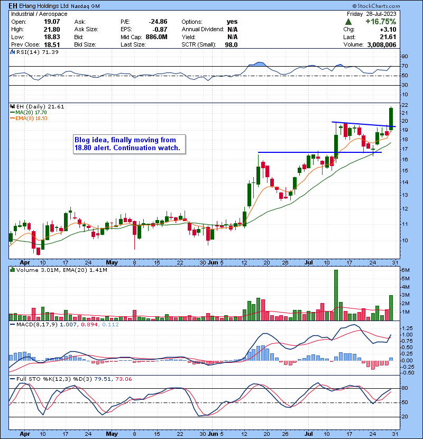Screen dimensions: 423x439
Task: Click the Open value 19.07
Action: point(52,22)
